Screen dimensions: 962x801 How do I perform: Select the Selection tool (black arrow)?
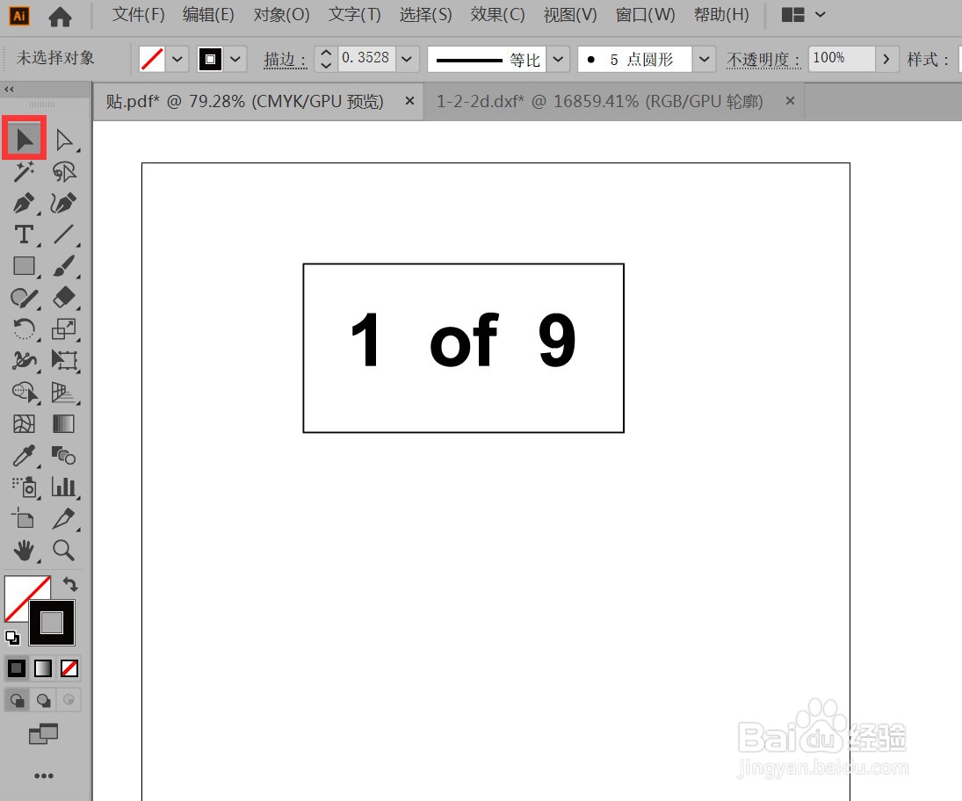tap(25, 140)
